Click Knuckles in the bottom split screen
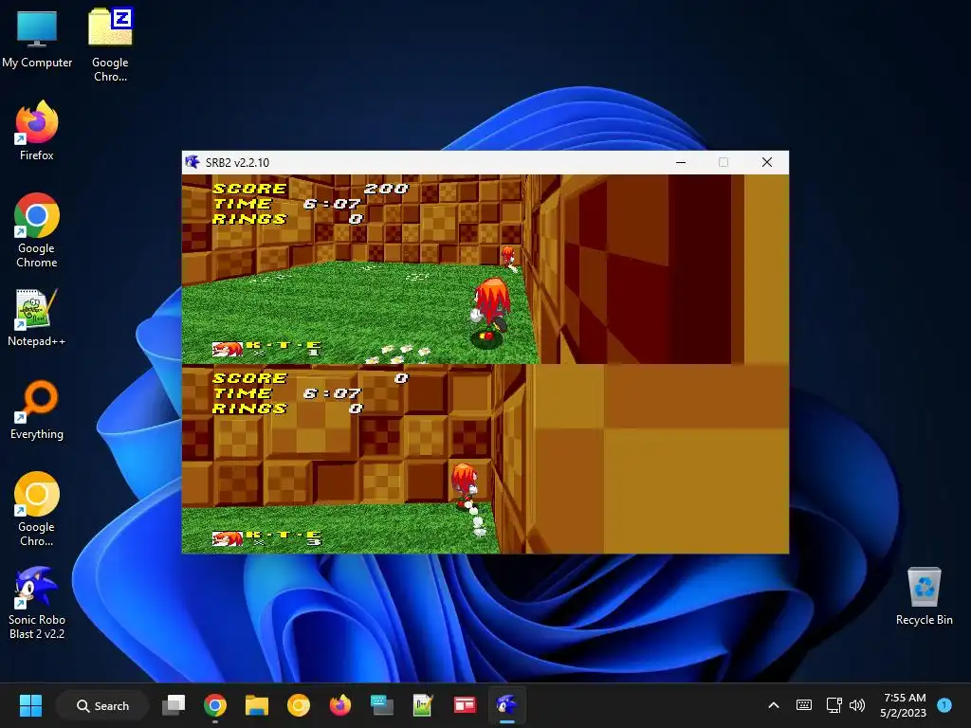The height and width of the screenshot is (728, 971). point(465,486)
